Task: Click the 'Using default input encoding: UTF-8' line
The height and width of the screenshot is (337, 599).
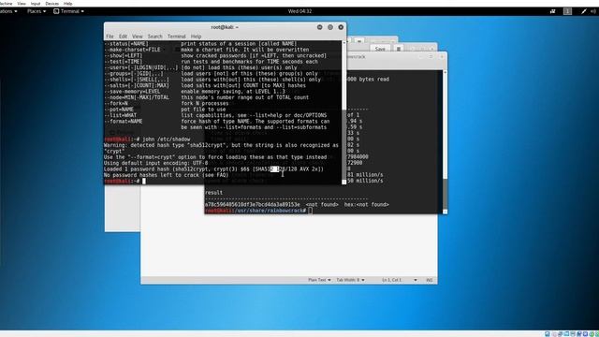Action: click(156, 163)
